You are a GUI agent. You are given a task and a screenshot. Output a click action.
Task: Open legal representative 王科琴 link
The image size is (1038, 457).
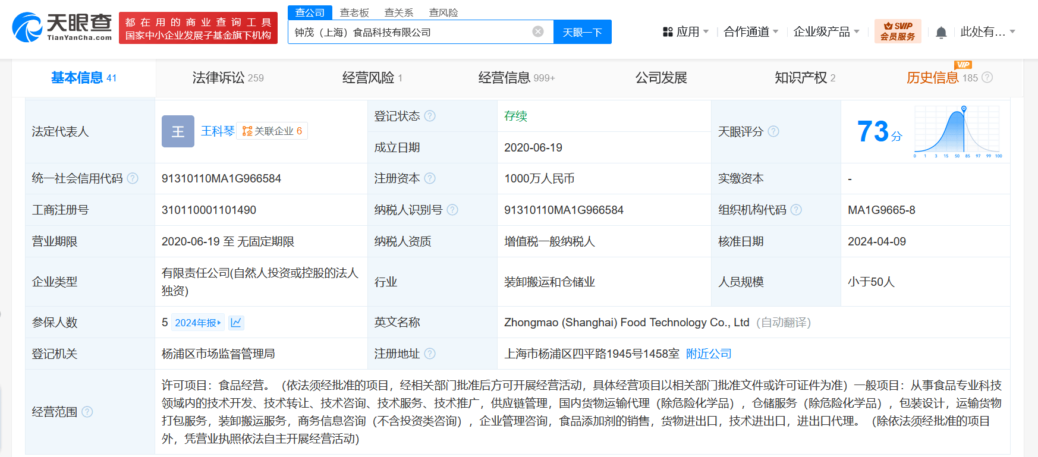[x=218, y=131]
